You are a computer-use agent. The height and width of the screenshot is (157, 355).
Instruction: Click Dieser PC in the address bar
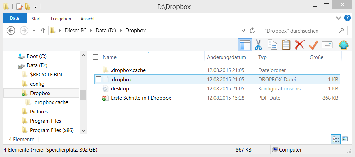(76, 31)
